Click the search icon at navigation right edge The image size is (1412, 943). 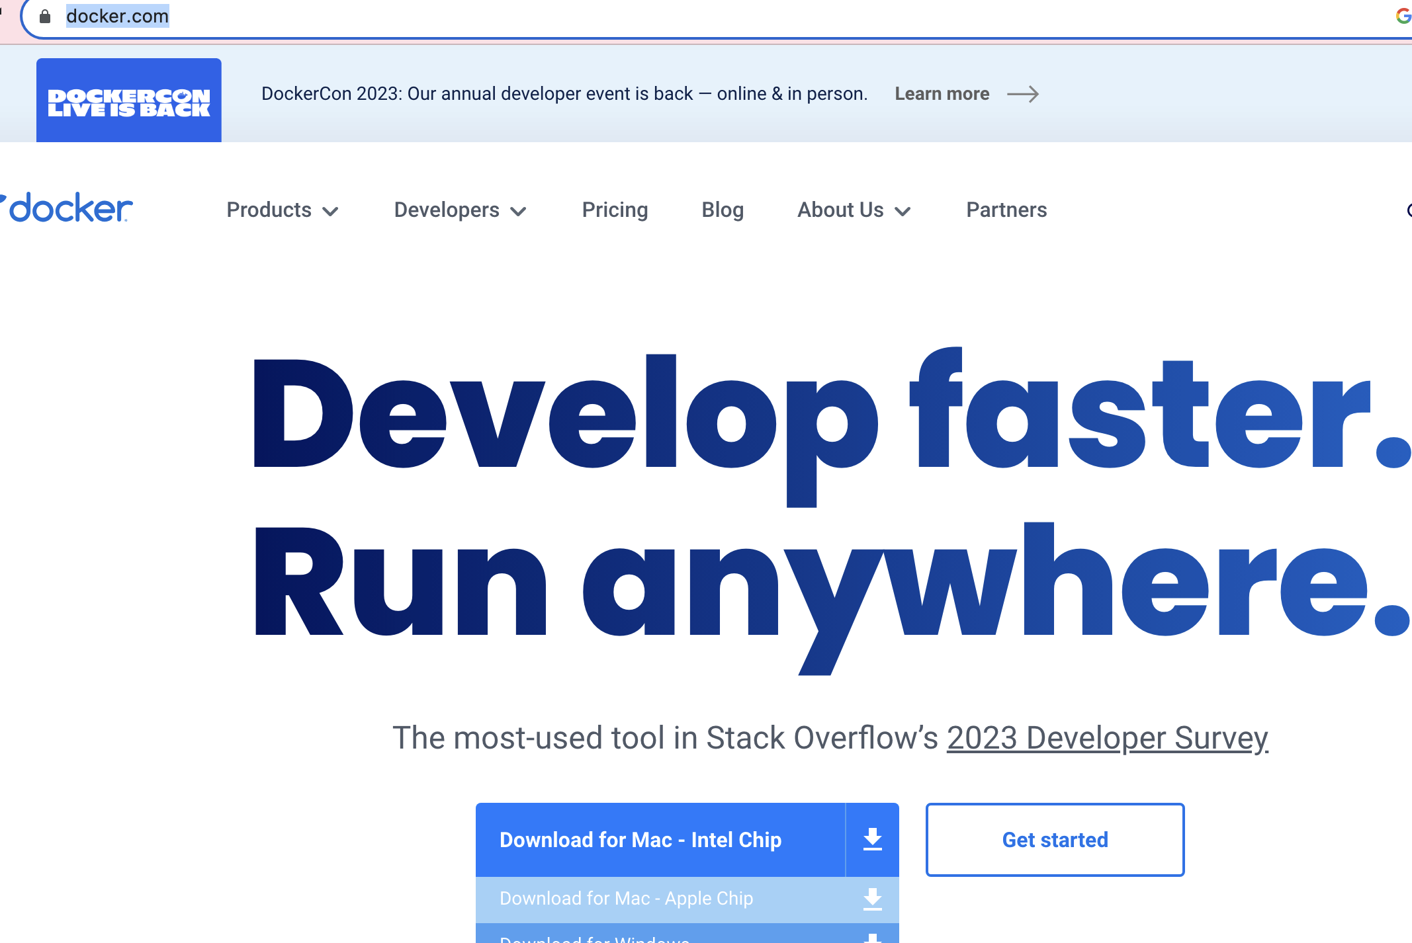click(1408, 210)
